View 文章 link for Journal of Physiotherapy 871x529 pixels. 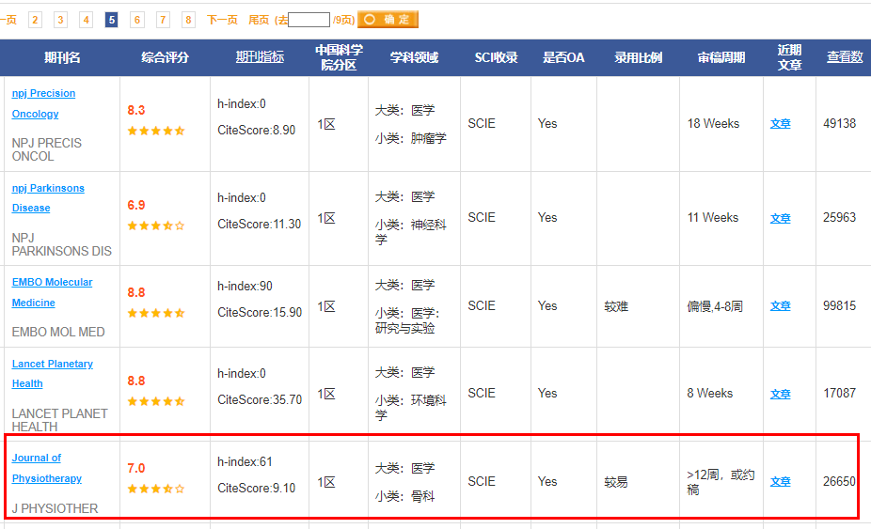[x=780, y=481]
